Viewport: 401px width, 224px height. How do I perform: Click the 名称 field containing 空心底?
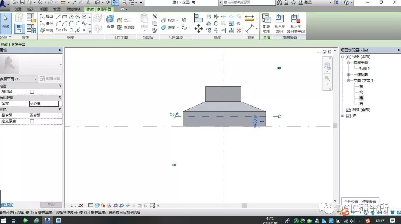[44, 103]
